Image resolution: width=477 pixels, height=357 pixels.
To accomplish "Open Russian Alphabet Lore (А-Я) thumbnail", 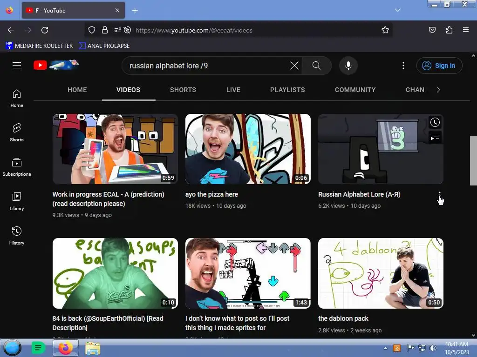I will point(381,149).
